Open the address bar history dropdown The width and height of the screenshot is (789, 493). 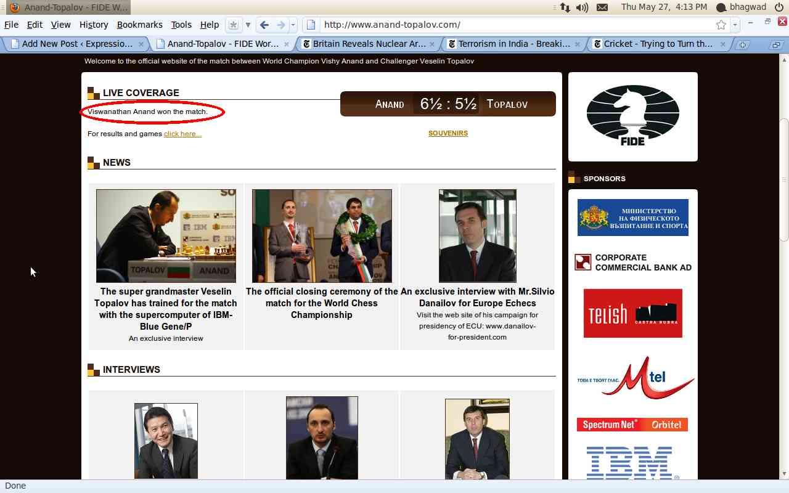point(735,25)
